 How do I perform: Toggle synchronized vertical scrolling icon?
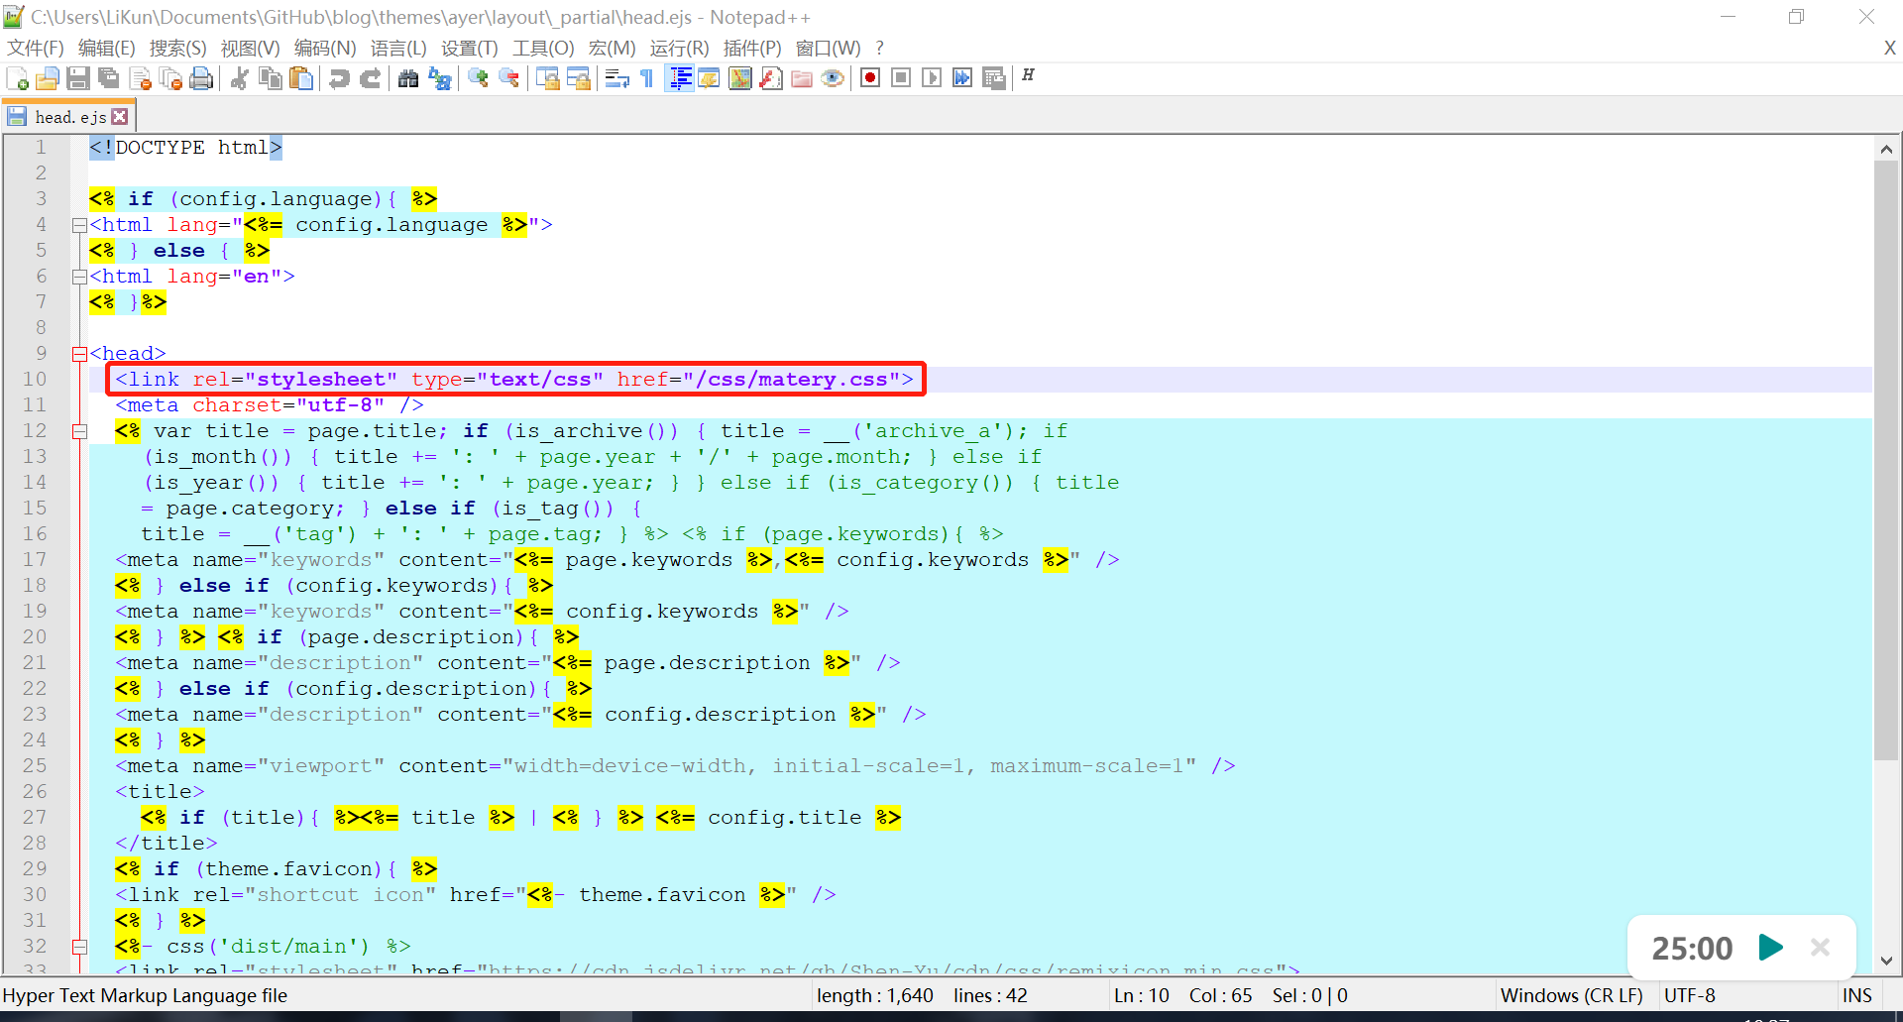547,78
